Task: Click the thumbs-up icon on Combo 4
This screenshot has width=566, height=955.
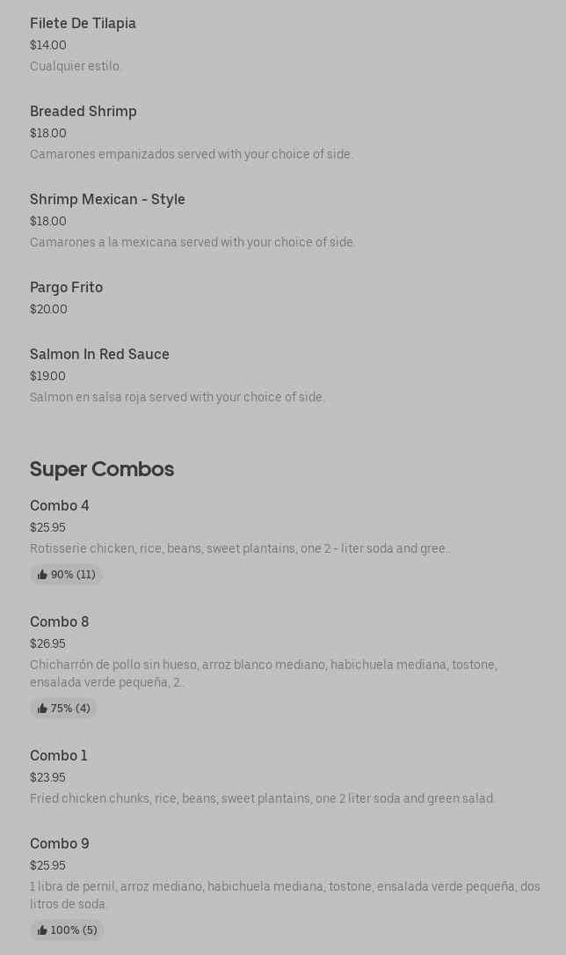Action: 42,575
